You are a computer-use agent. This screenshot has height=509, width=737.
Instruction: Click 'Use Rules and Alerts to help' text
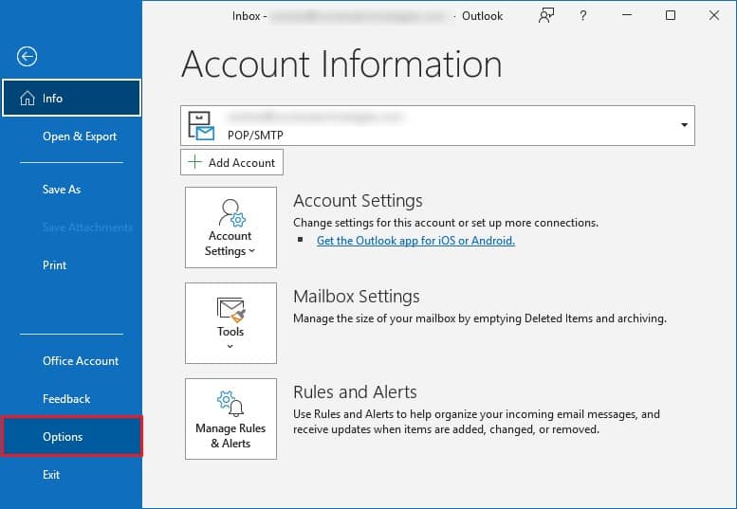476,422
